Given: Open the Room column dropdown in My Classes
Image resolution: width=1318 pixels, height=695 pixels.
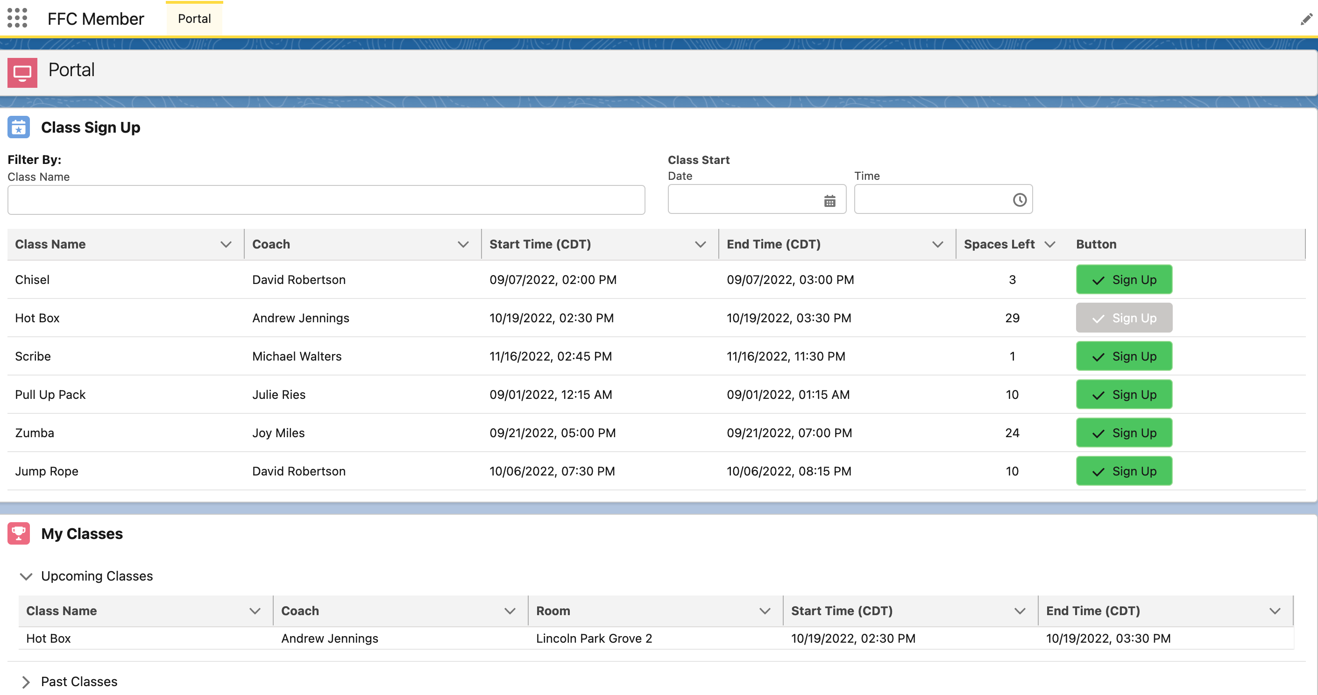Looking at the screenshot, I should pyautogui.click(x=765, y=610).
